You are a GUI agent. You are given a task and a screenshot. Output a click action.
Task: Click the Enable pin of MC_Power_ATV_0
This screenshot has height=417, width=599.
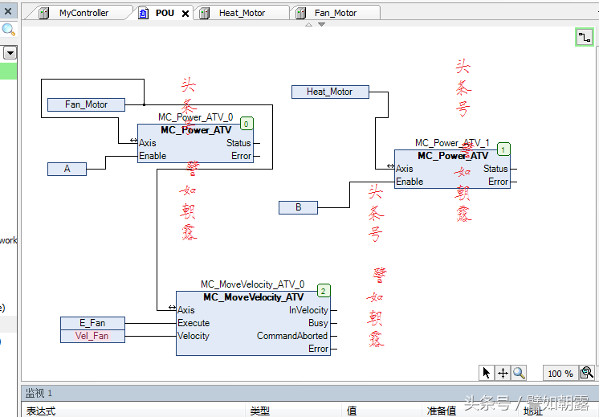153,156
